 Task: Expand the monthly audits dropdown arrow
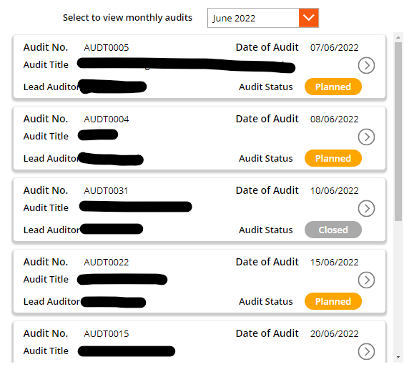click(309, 18)
